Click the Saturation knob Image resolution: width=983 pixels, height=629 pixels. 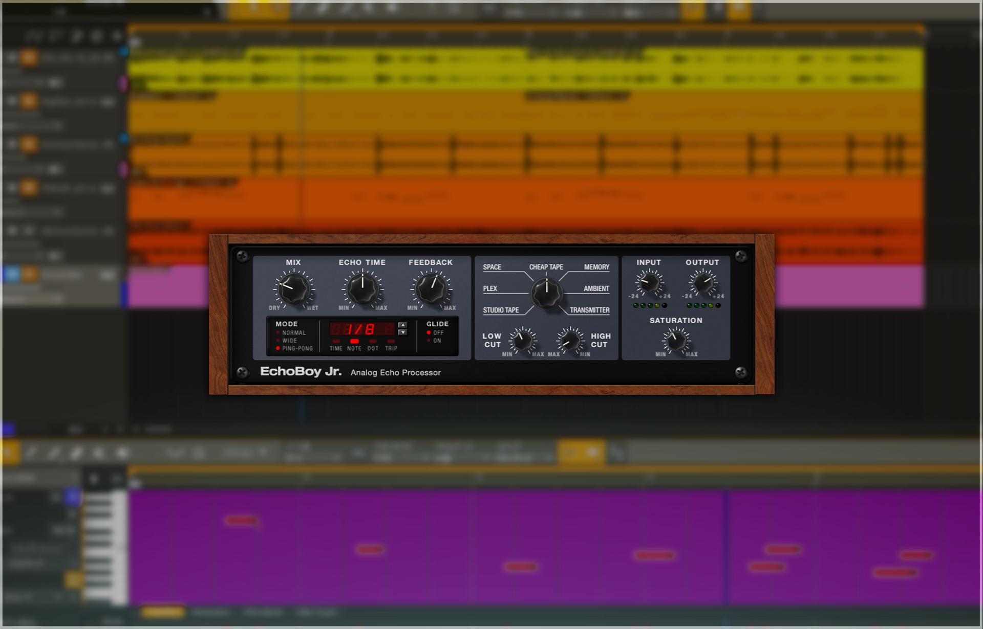tap(676, 340)
